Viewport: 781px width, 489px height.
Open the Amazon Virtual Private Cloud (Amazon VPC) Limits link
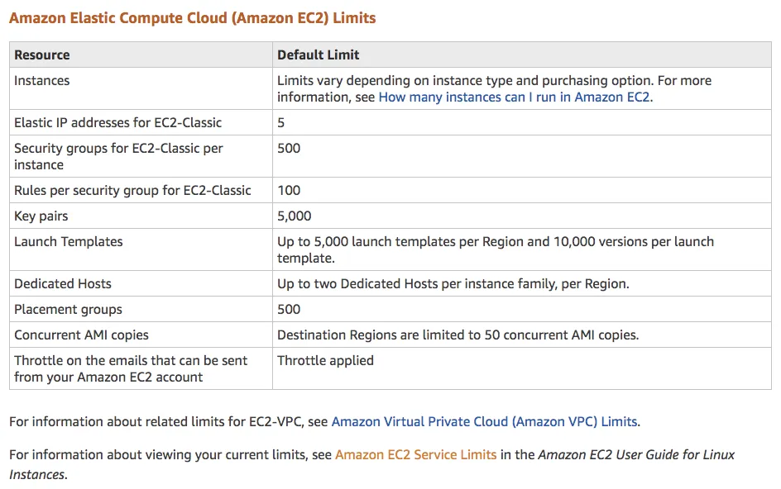pos(485,421)
